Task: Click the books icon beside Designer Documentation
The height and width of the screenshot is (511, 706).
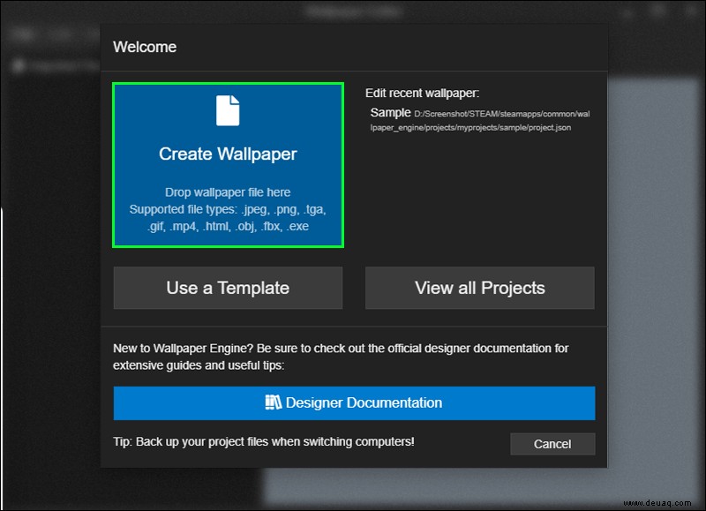Action: 274,402
